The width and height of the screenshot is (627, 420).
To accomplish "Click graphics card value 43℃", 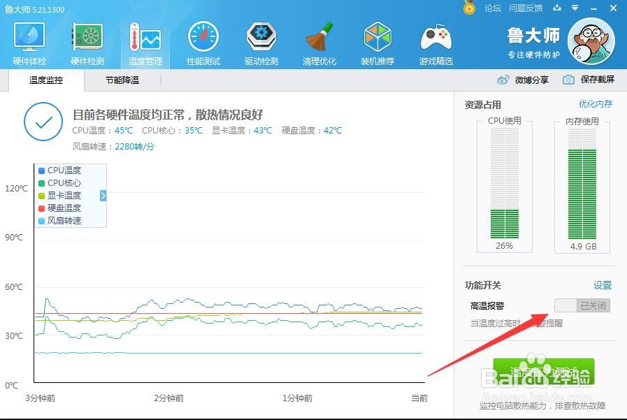I will (x=263, y=130).
